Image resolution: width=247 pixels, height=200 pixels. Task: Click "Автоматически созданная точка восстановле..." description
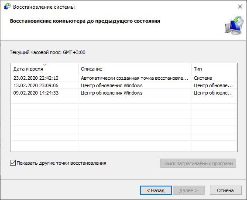[x=134, y=78]
